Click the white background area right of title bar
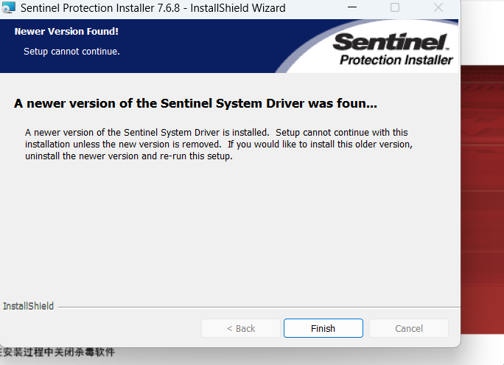Image resolution: width=504 pixels, height=365 pixels. tap(483, 29)
